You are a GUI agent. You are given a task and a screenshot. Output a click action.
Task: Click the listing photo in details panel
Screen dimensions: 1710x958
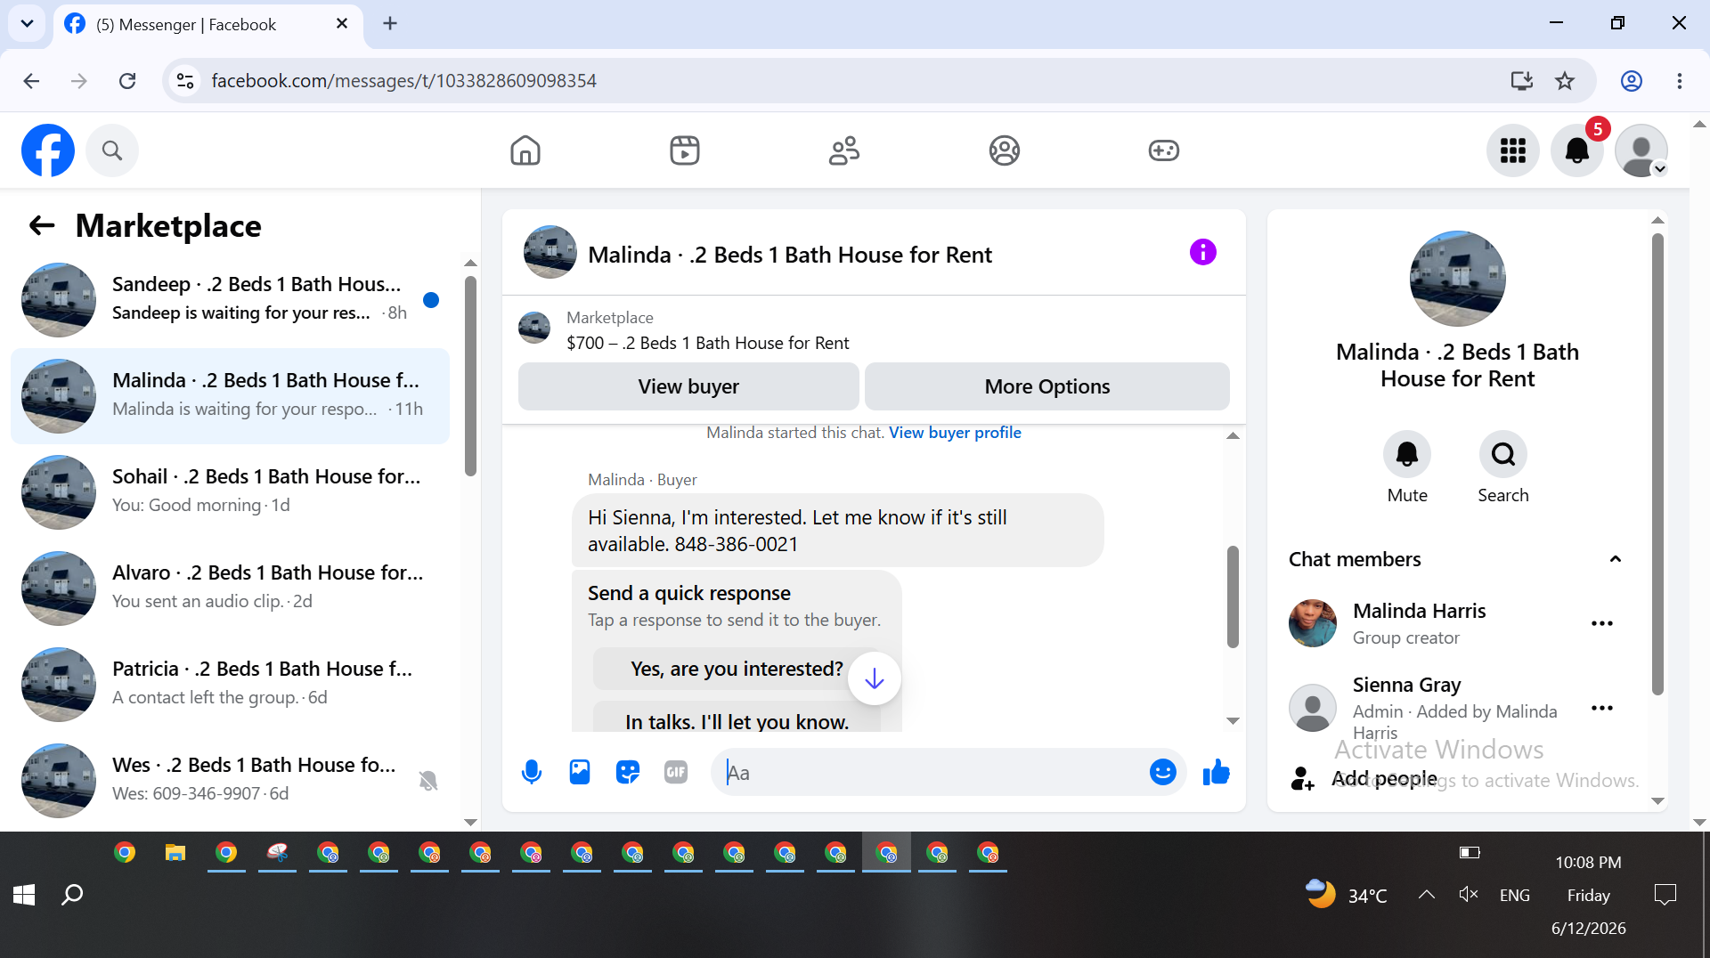click(x=1458, y=279)
